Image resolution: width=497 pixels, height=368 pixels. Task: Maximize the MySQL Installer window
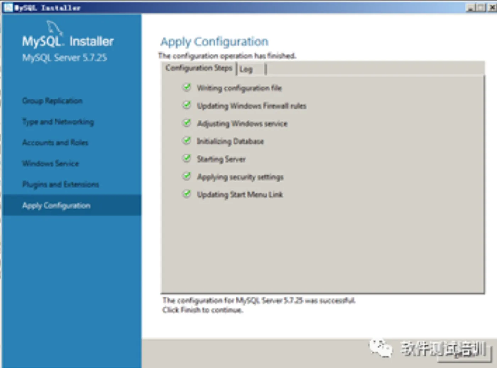481,7
